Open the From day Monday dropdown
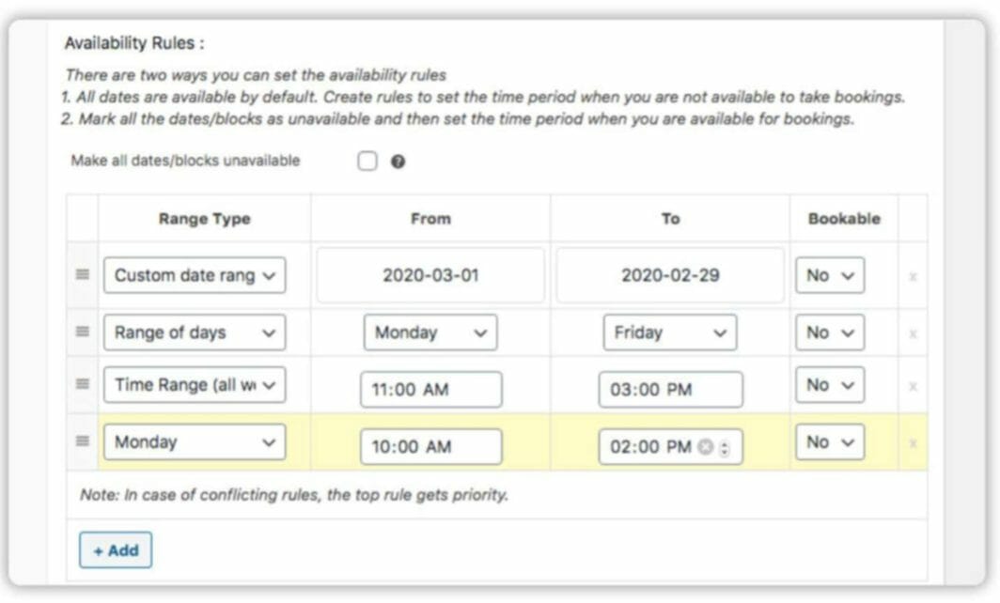Screen dimensions: 1000x603 [x=430, y=332]
